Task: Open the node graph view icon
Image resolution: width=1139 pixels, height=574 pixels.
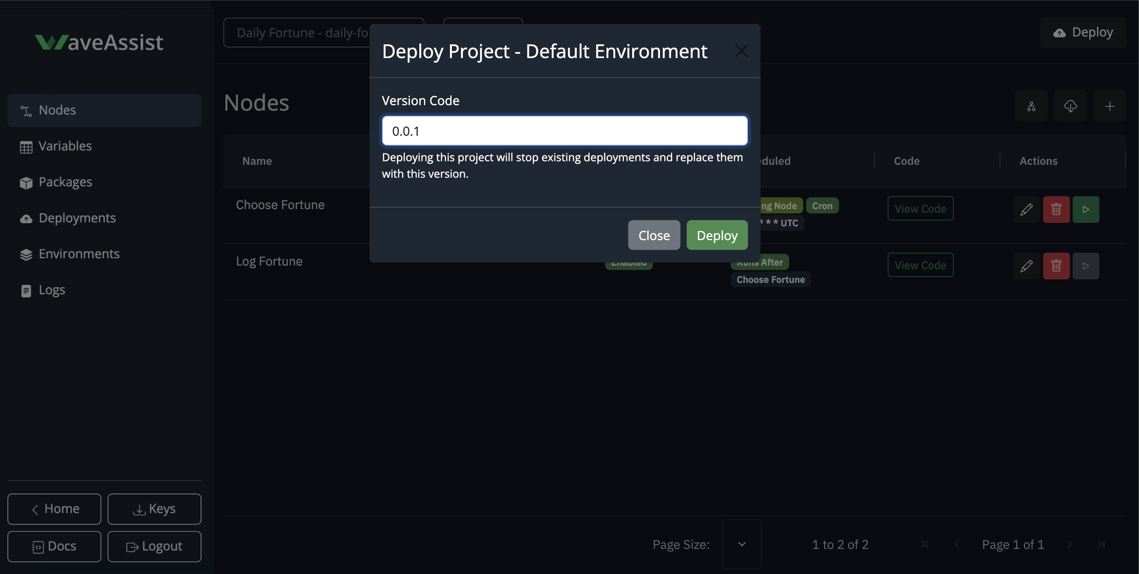Action: (x=1031, y=106)
